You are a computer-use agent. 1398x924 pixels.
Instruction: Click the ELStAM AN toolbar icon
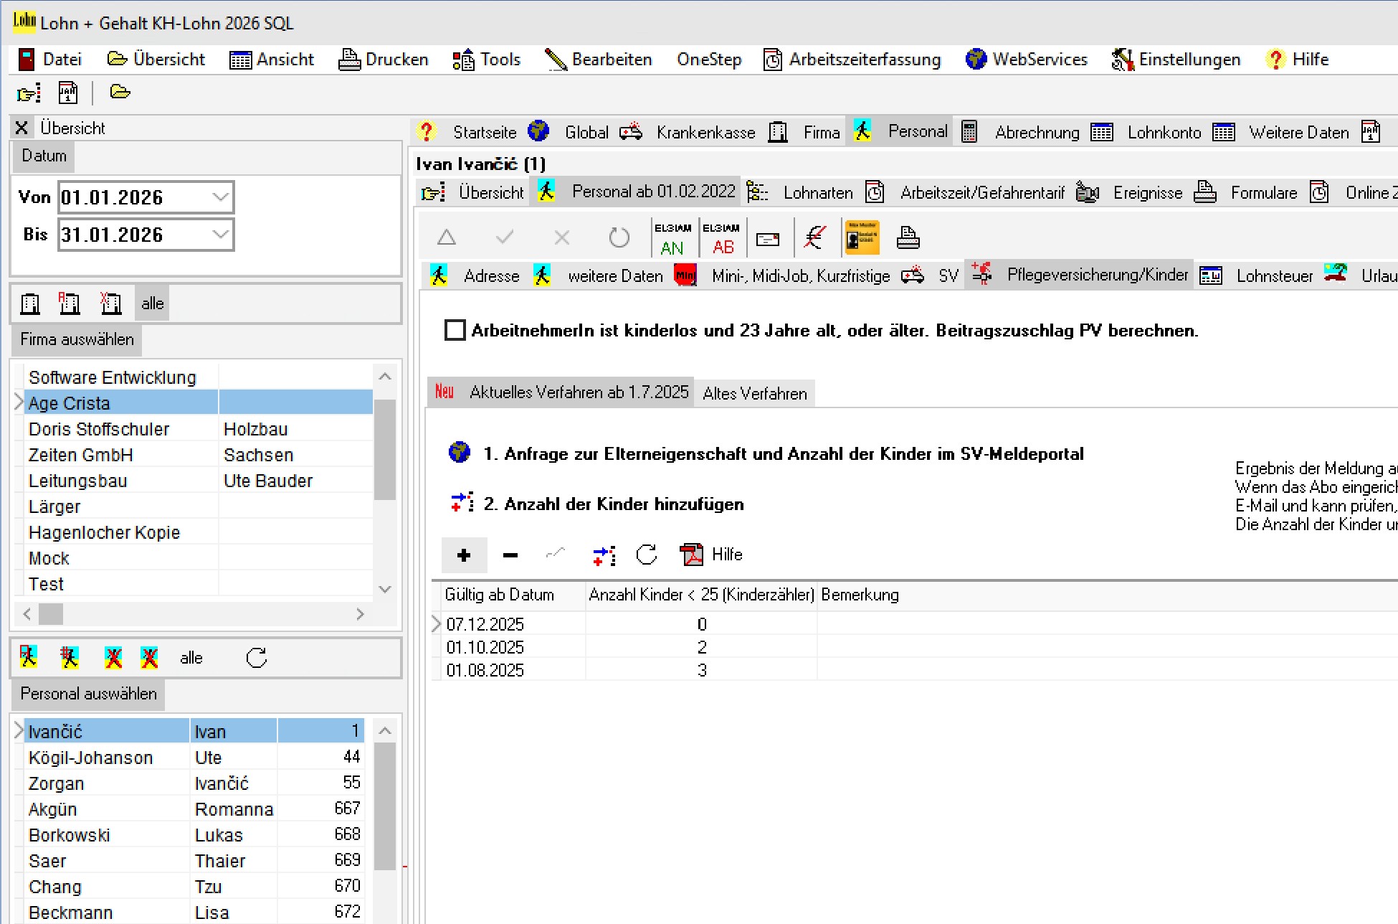pos(672,238)
